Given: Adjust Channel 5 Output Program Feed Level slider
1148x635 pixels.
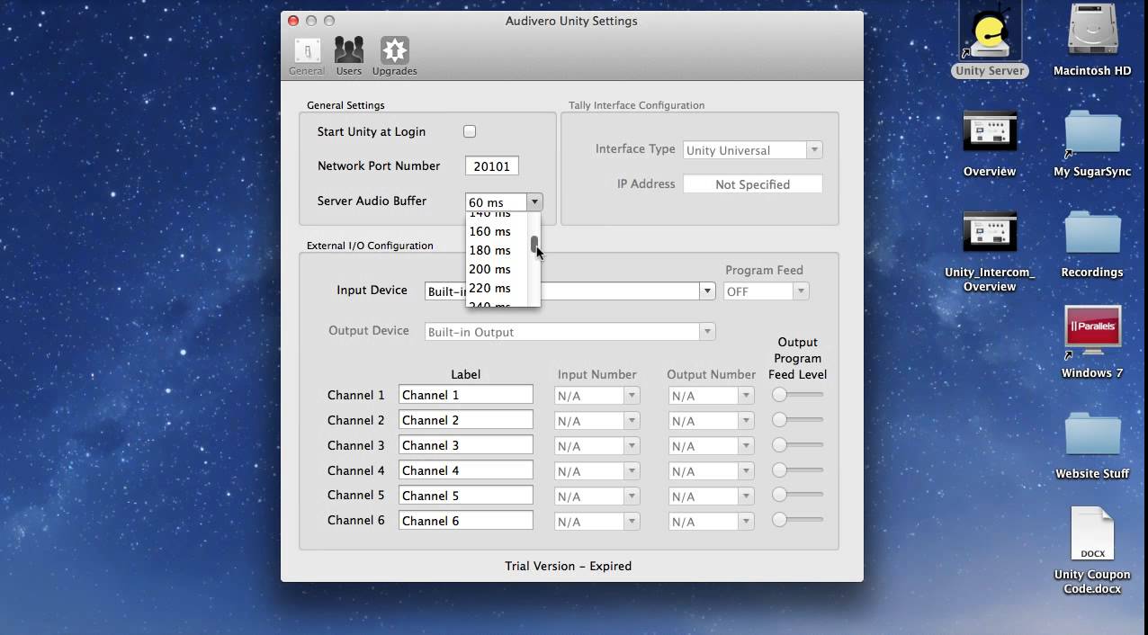Looking at the screenshot, I should (798, 495).
